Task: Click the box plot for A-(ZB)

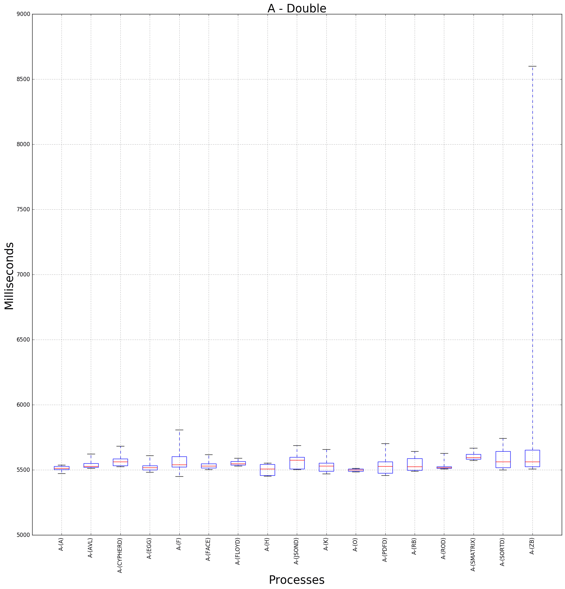Action: pos(532,458)
